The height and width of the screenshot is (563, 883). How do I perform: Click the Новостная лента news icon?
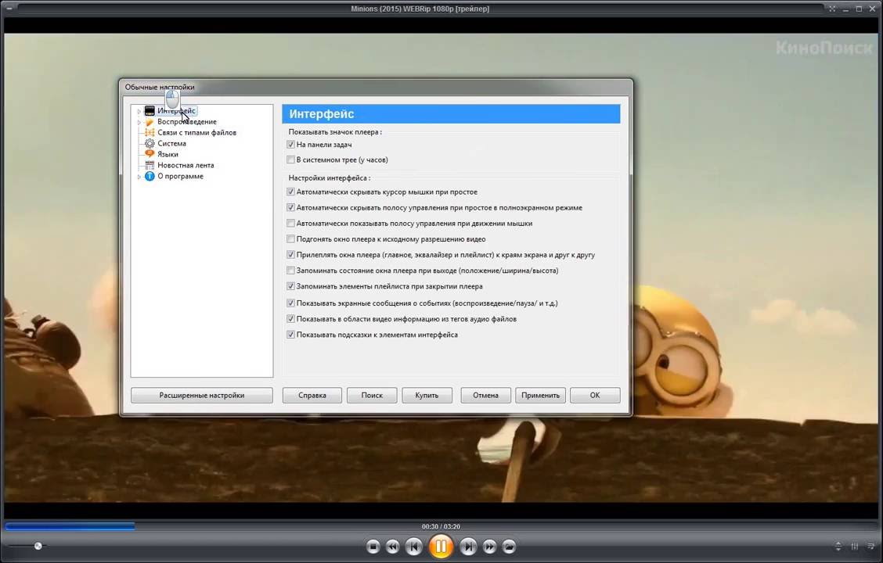click(150, 165)
